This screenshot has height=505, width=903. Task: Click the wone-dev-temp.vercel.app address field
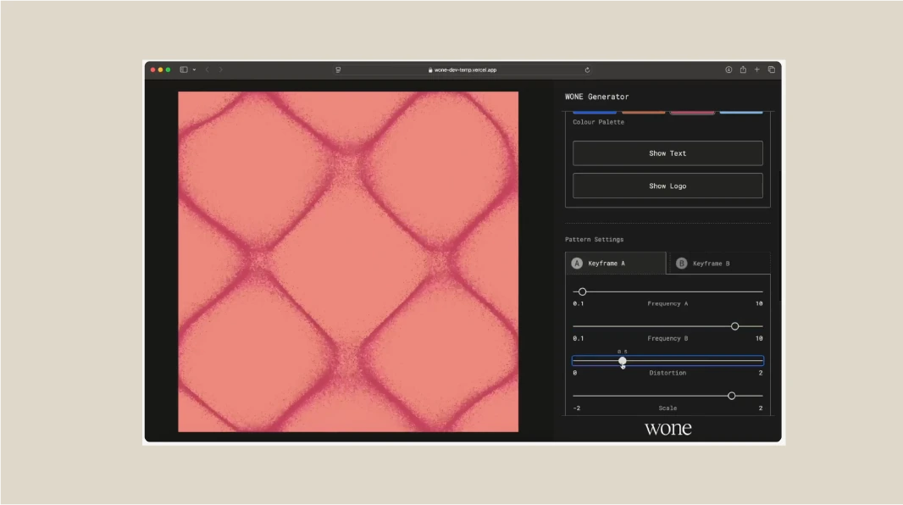pos(463,69)
